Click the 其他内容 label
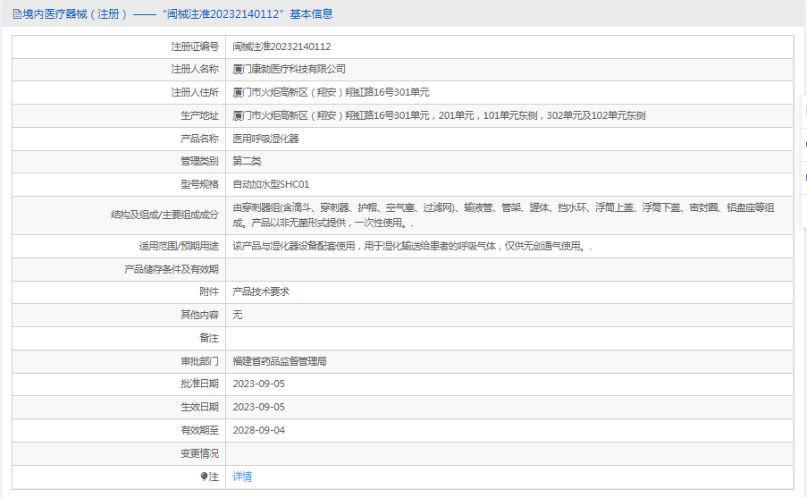Image resolution: width=807 pixels, height=498 pixels. click(199, 315)
